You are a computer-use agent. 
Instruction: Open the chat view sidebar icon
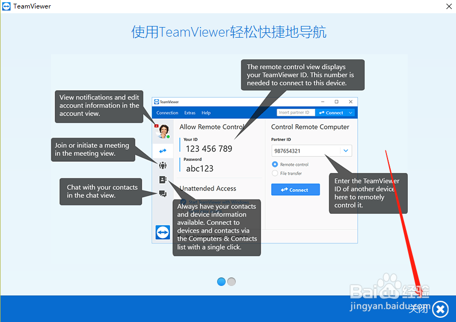point(163,194)
